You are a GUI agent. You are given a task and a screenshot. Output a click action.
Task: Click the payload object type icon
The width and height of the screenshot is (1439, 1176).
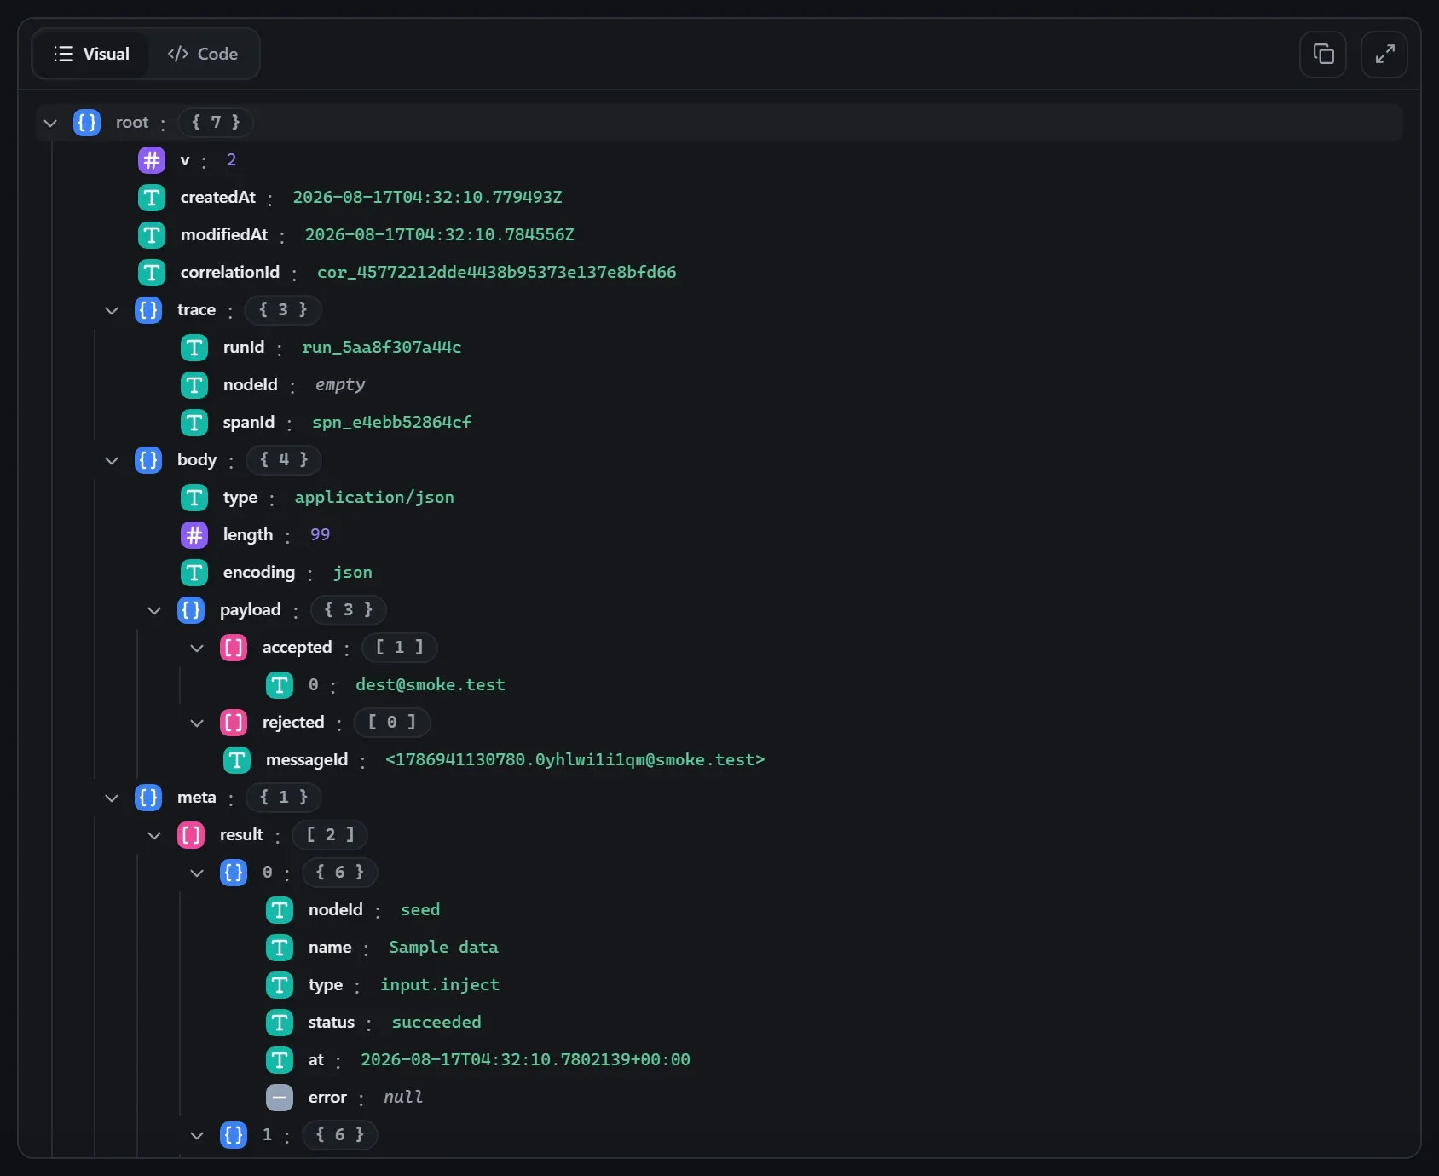[191, 610]
